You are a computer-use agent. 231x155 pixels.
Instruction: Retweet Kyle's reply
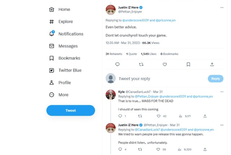[x=140, y=116]
